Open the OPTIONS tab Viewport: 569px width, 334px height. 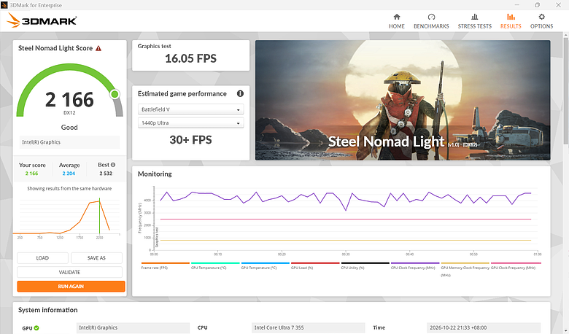click(x=541, y=21)
